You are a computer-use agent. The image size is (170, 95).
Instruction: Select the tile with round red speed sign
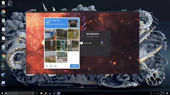(x=50, y=57)
